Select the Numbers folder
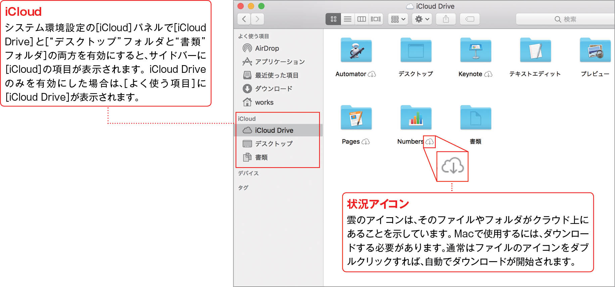Image resolution: width=615 pixels, height=287 pixels. (416, 117)
